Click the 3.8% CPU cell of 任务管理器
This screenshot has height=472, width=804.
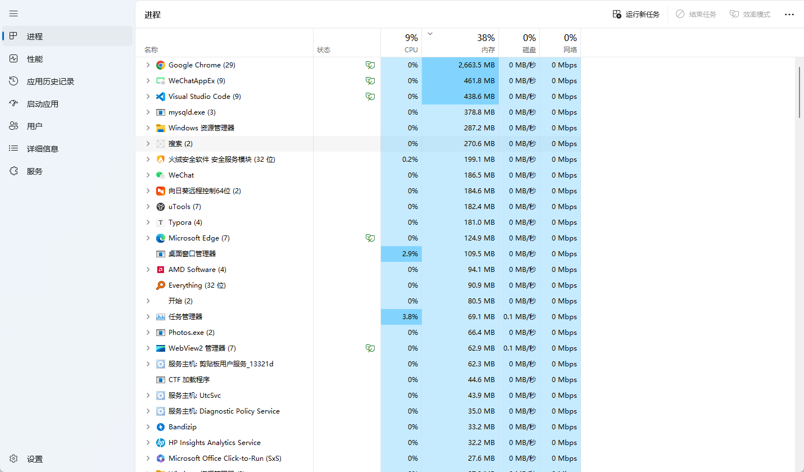point(401,317)
